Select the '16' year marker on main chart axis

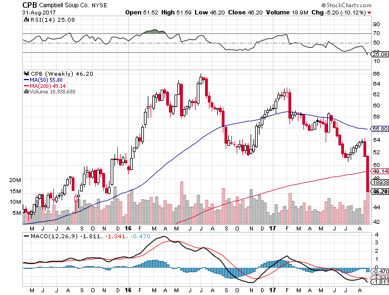click(x=129, y=228)
